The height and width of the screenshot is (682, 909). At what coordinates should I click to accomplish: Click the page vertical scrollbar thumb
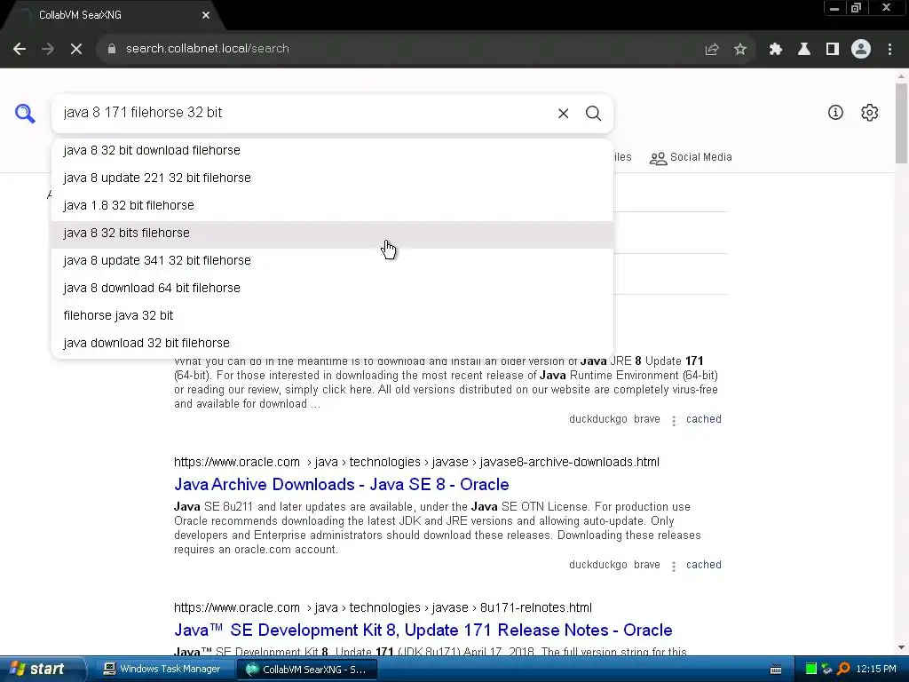pyautogui.click(x=901, y=123)
